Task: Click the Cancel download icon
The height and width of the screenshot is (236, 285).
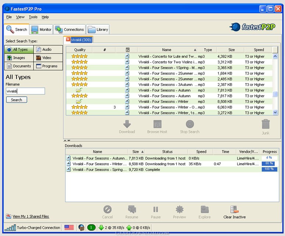Action: [107, 209]
